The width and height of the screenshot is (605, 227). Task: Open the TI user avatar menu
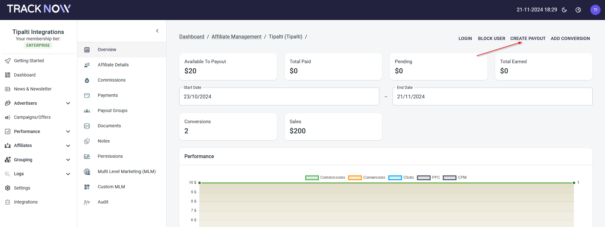[595, 10]
